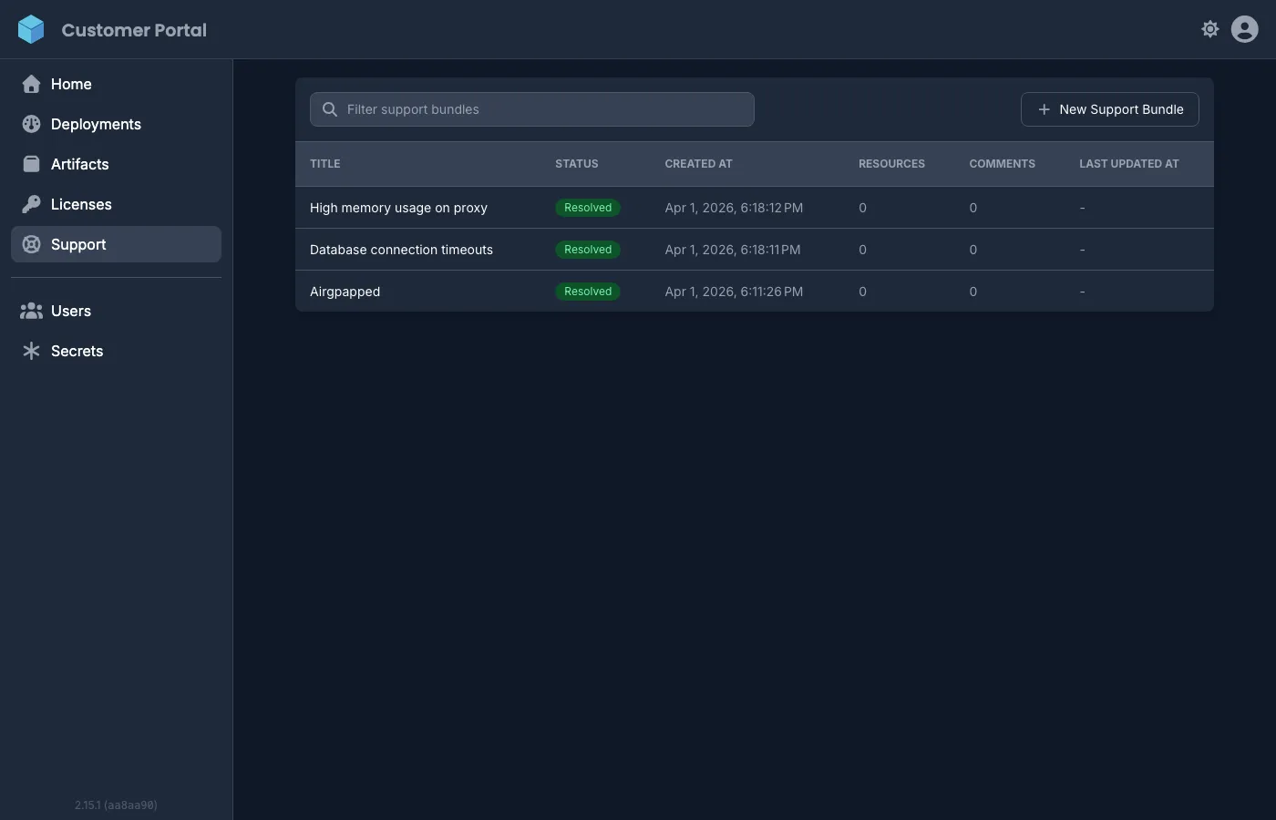Open the Airgpapped support bundle

345,291
